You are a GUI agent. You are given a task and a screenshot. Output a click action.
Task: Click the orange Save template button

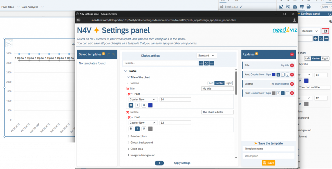pyautogui.click(x=268, y=163)
